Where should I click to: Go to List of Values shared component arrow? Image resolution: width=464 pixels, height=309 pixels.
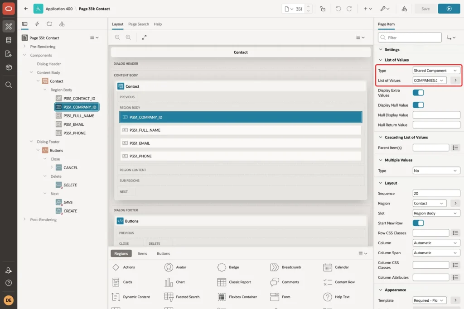[x=455, y=81]
